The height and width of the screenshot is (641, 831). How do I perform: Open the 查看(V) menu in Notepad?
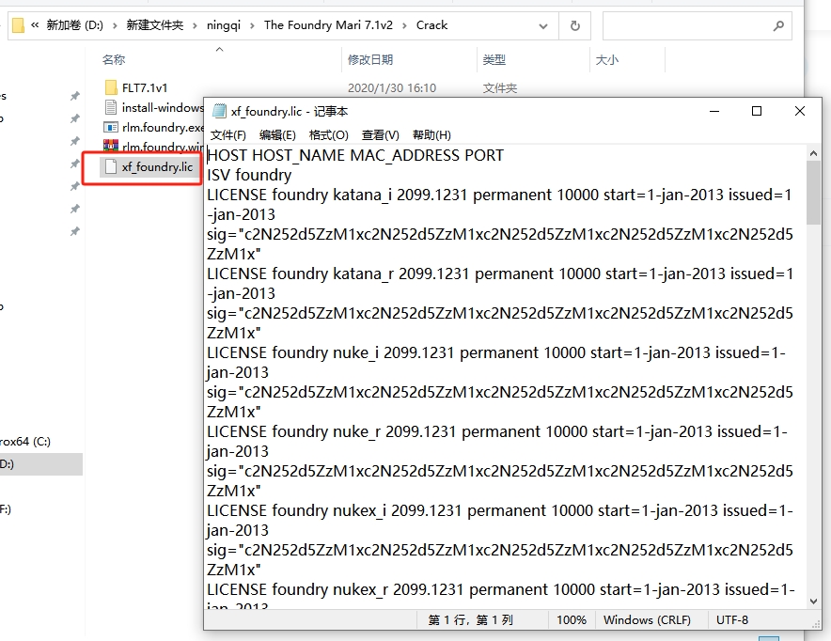coord(380,135)
